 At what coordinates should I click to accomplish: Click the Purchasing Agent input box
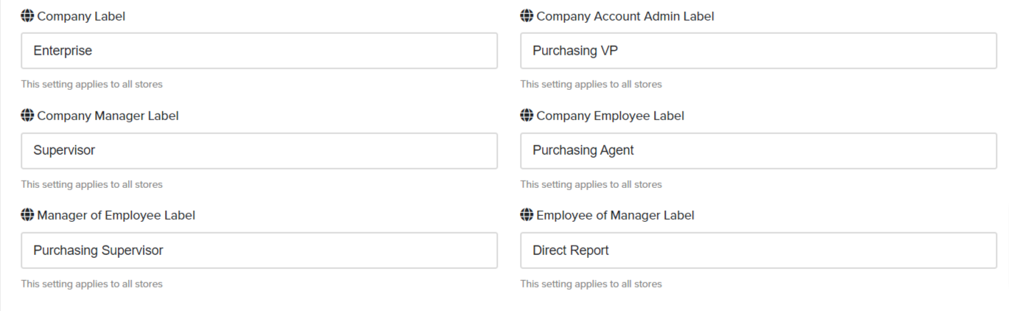tap(759, 150)
